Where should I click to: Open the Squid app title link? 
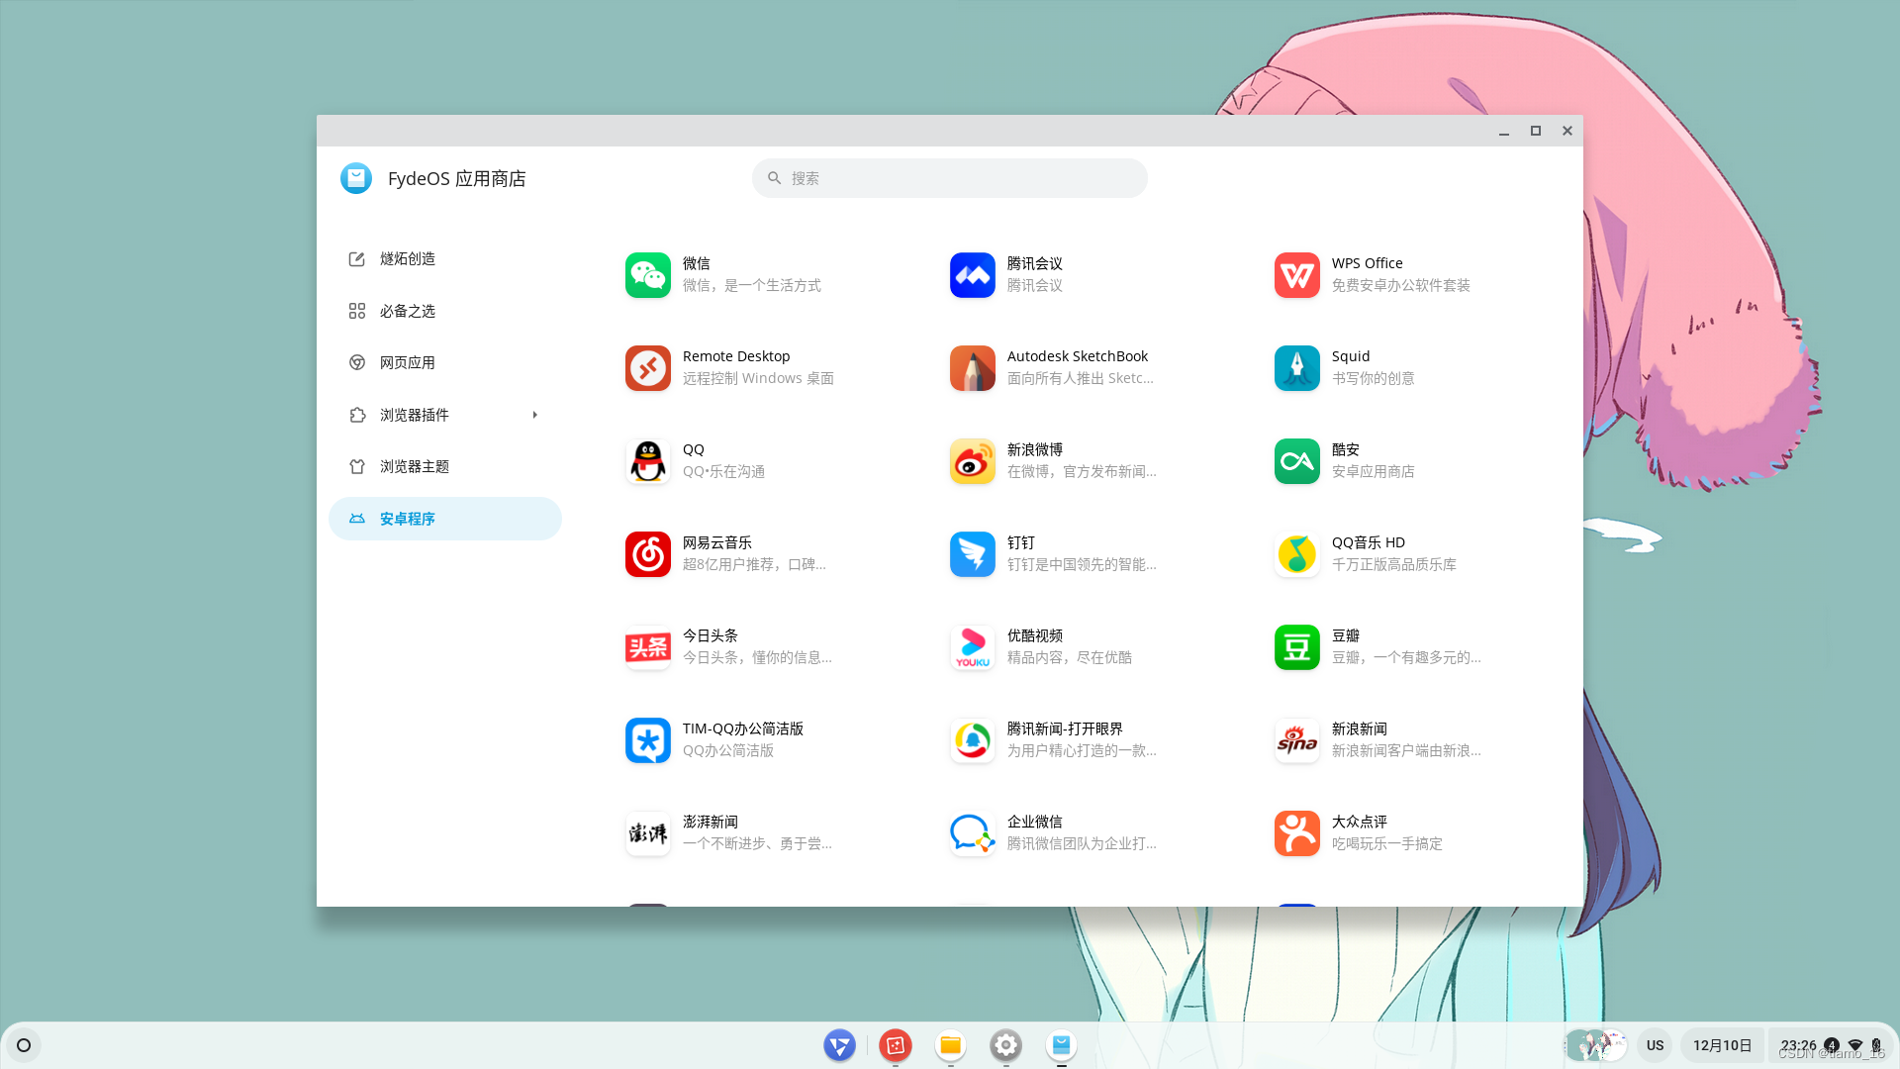tap(1350, 356)
